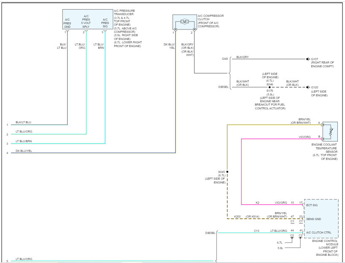Click the coolant temperature sensor resistor symbol

[331, 132]
